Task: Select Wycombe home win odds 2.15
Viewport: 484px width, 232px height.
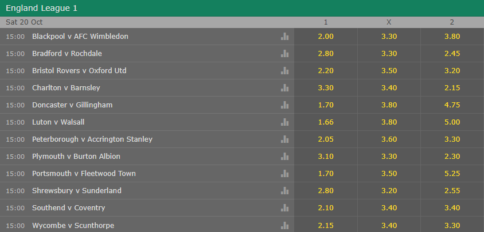Action: click(x=326, y=225)
